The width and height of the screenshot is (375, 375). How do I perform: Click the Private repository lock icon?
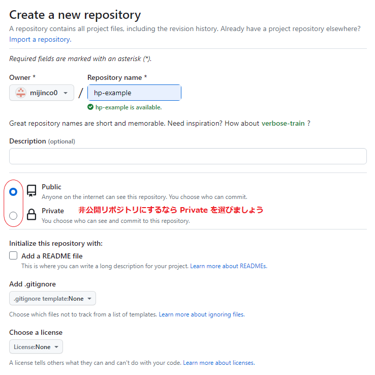[32, 215]
